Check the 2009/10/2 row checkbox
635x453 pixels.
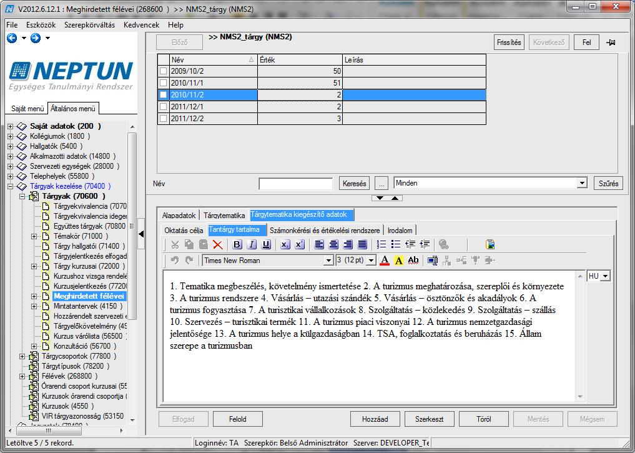tap(163, 71)
